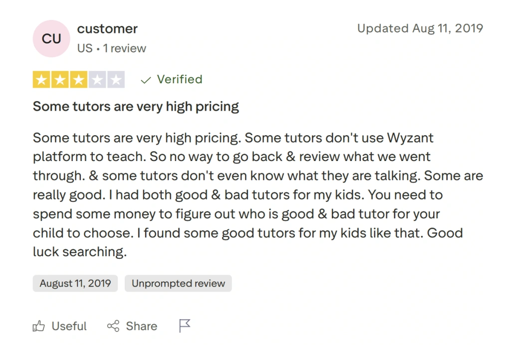
Task: Click the fourth gray star
Action: coord(97,79)
